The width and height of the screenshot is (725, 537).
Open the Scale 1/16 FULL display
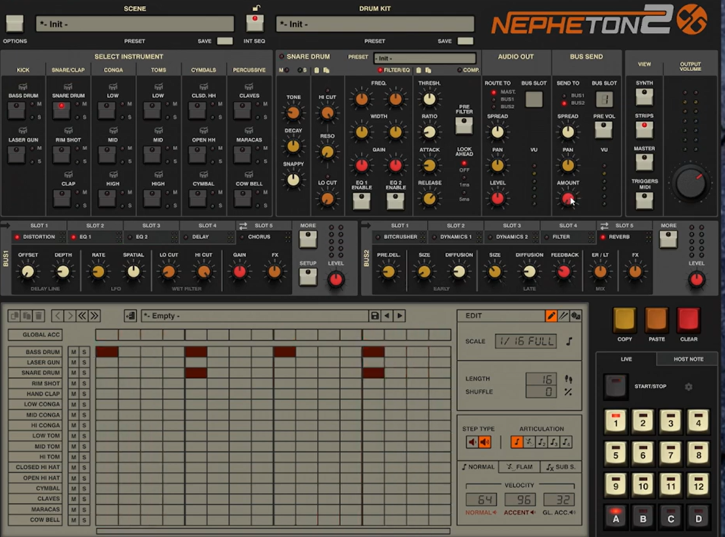pos(526,341)
